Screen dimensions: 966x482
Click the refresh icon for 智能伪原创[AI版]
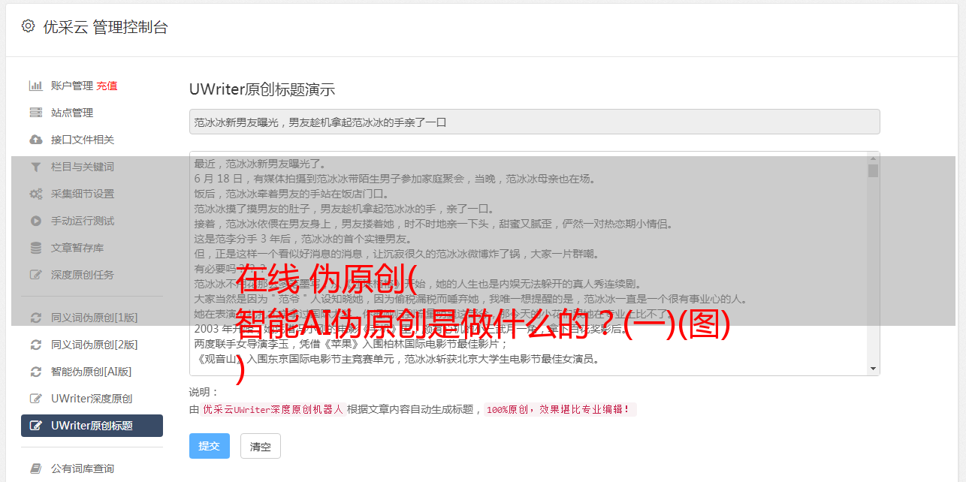click(x=35, y=372)
